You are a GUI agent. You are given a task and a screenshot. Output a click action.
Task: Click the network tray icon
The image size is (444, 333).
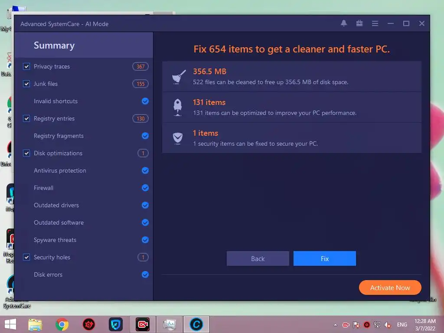377,325
